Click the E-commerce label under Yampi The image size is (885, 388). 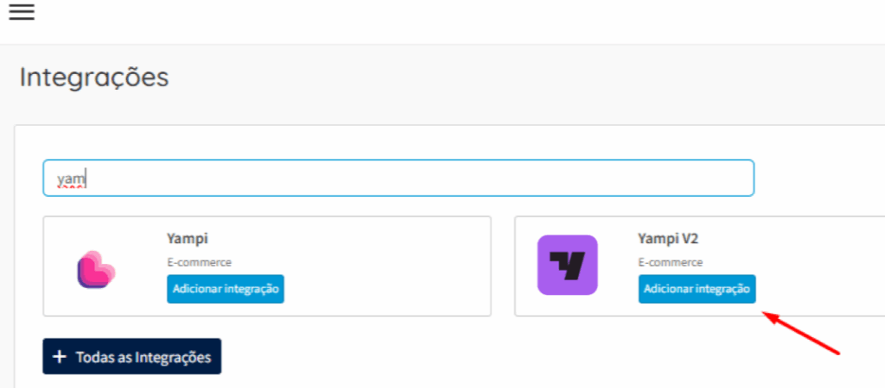click(x=199, y=262)
